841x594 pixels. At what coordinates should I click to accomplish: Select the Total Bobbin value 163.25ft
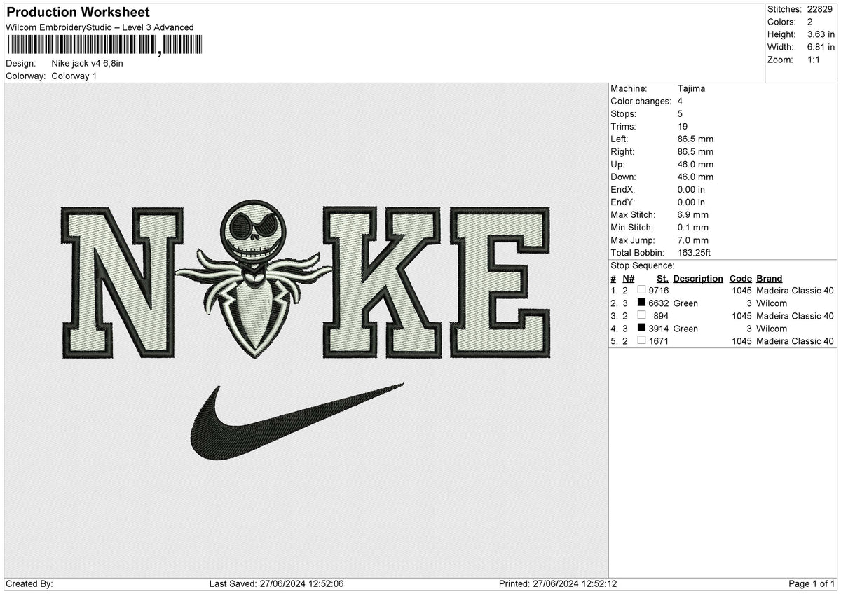(x=695, y=253)
